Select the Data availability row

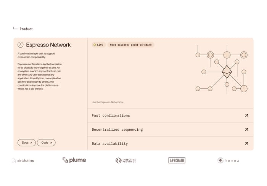170,143
